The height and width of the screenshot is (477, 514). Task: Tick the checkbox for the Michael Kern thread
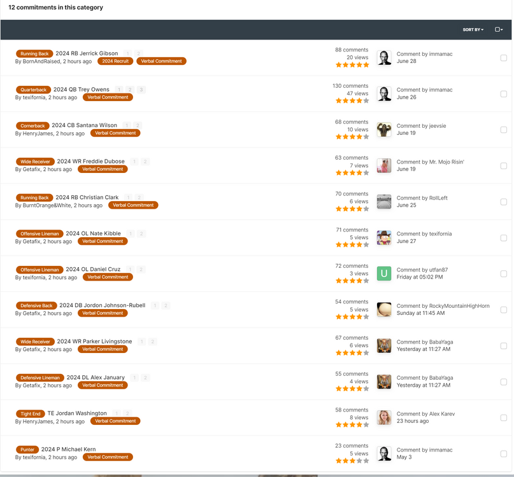tap(504, 453)
